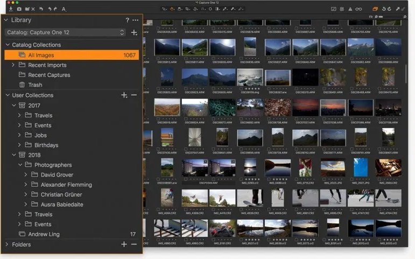Toggle checkbox for DSC05840.ARW thumbnail

(x=297, y=59)
